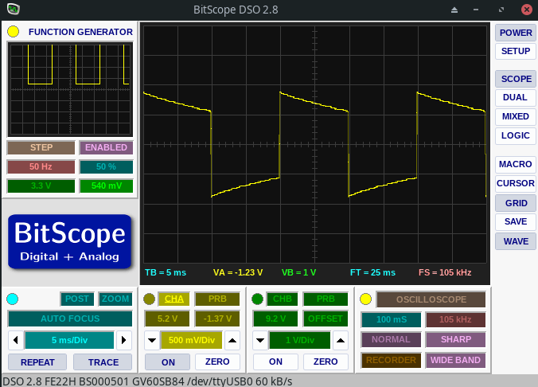Viewport: 538px width, 387px height.
Task: Click the eject-style triangle icon in title bar
Action: (454, 10)
